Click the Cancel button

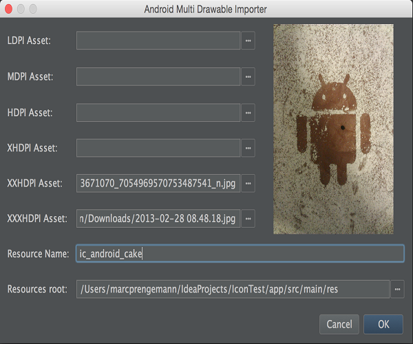click(x=339, y=324)
